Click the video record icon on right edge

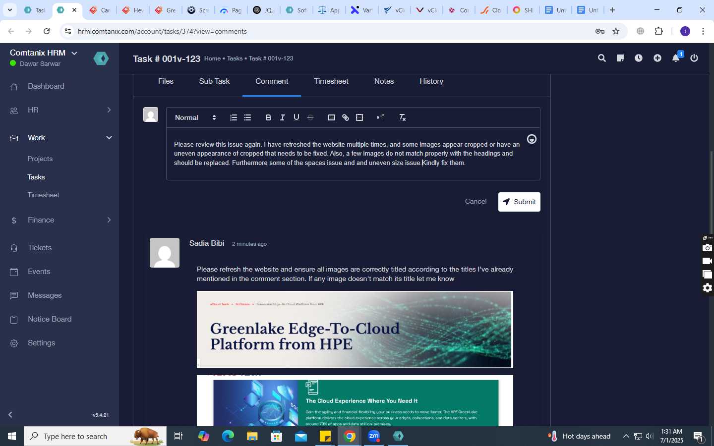pyautogui.click(x=707, y=261)
